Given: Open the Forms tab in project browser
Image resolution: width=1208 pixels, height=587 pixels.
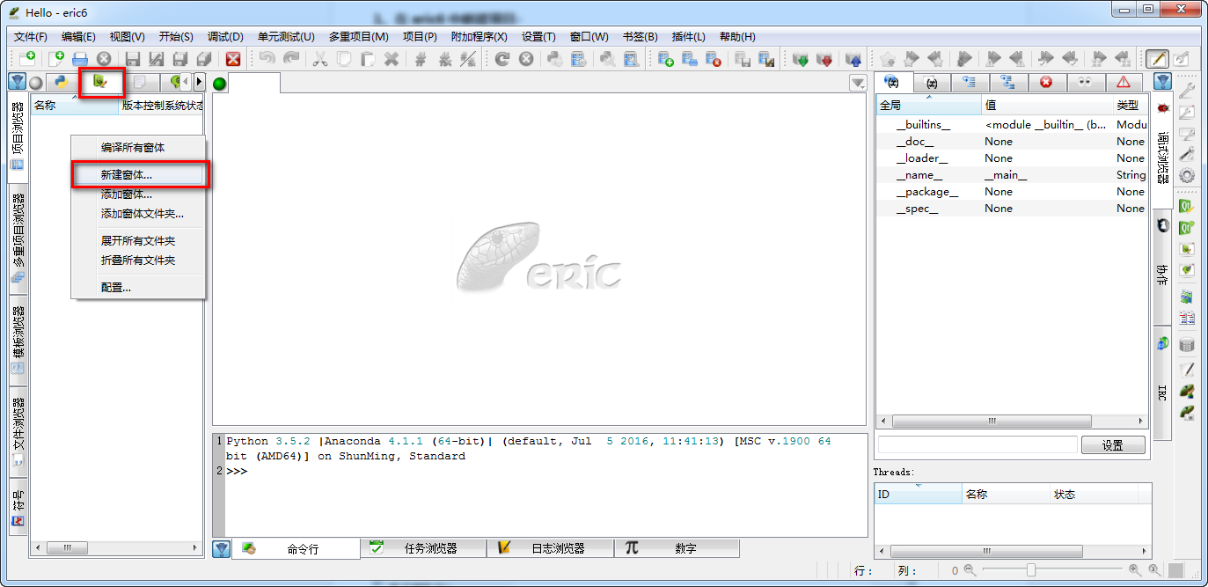Looking at the screenshot, I should point(101,82).
